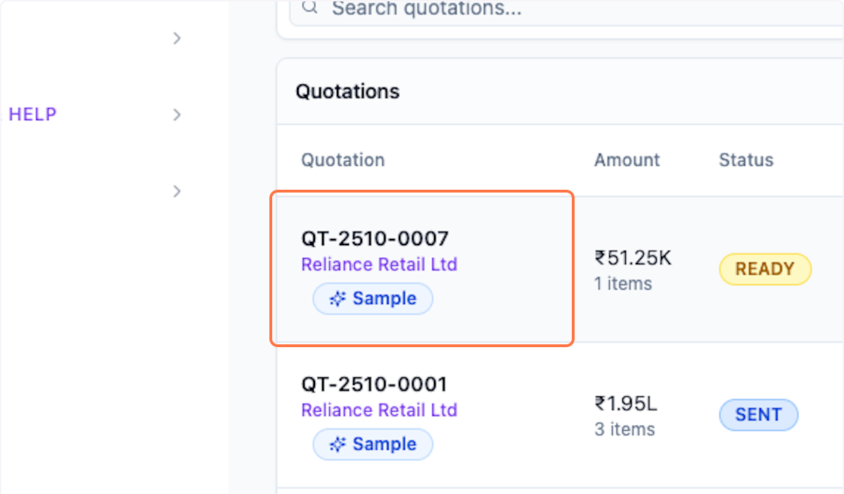Image resolution: width=844 pixels, height=494 pixels.
Task: Click the SENT status badge
Action: [x=758, y=415]
